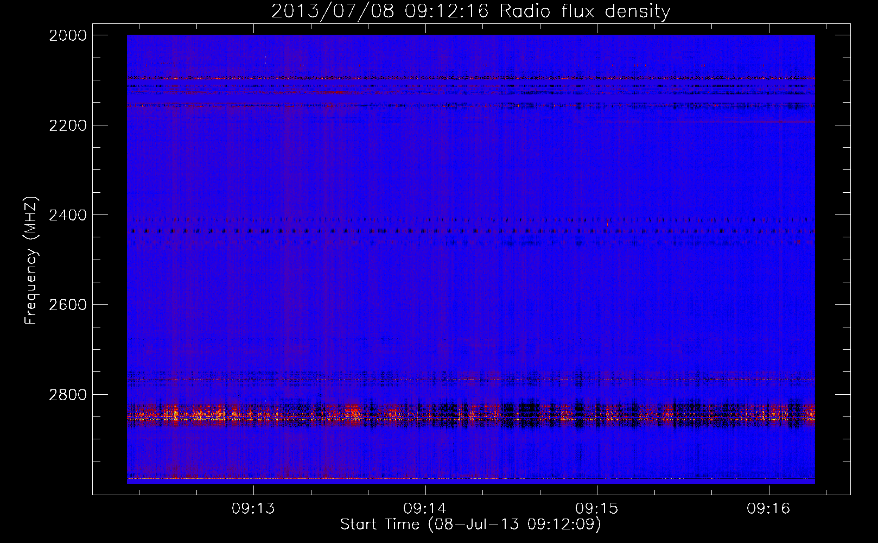
Task: Click the dotted dark band just above 2400 MHz
Action: tap(470, 220)
